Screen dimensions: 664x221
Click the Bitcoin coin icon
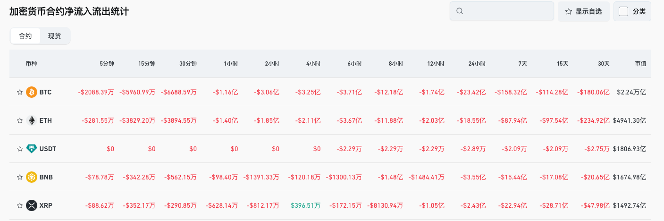pyautogui.click(x=32, y=92)
